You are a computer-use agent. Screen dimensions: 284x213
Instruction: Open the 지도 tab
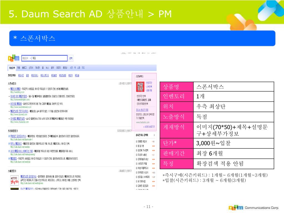pos(83,68)
